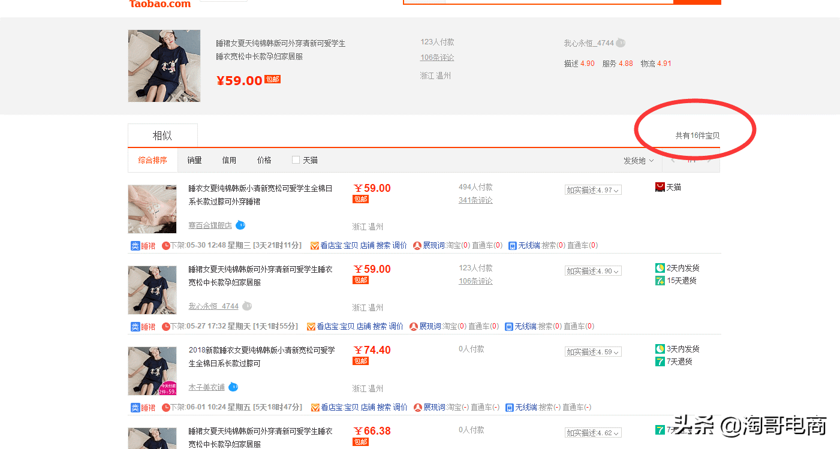The width and height of the screenshot is (840, 449).
Task: Select the 相似 tab
Action: click(x=162, y=135)
